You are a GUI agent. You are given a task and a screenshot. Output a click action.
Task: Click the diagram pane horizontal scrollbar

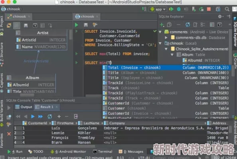[27, 95]
